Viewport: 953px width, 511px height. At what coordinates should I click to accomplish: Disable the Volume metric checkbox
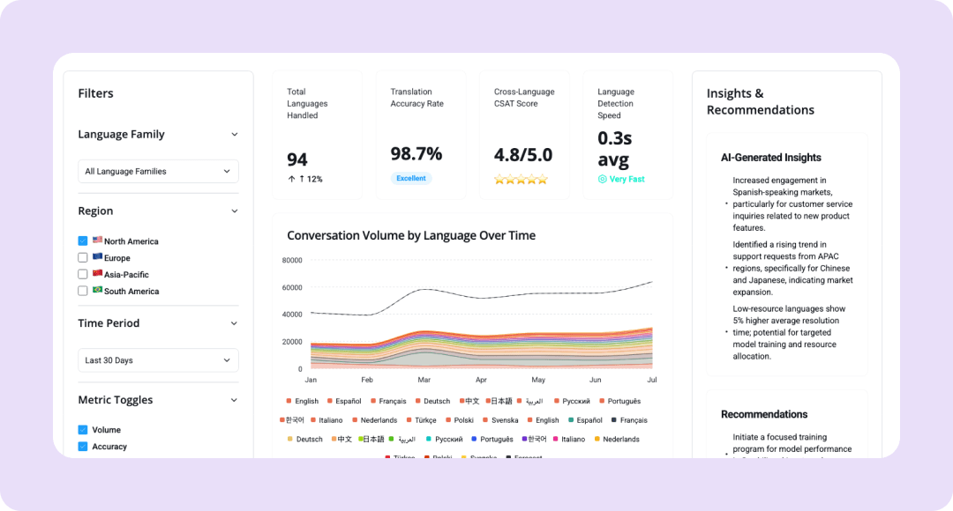83,430
